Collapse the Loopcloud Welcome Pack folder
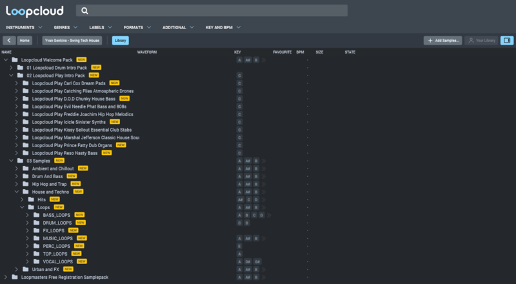This screenshot has width=516, height=284. coord(6,60)
